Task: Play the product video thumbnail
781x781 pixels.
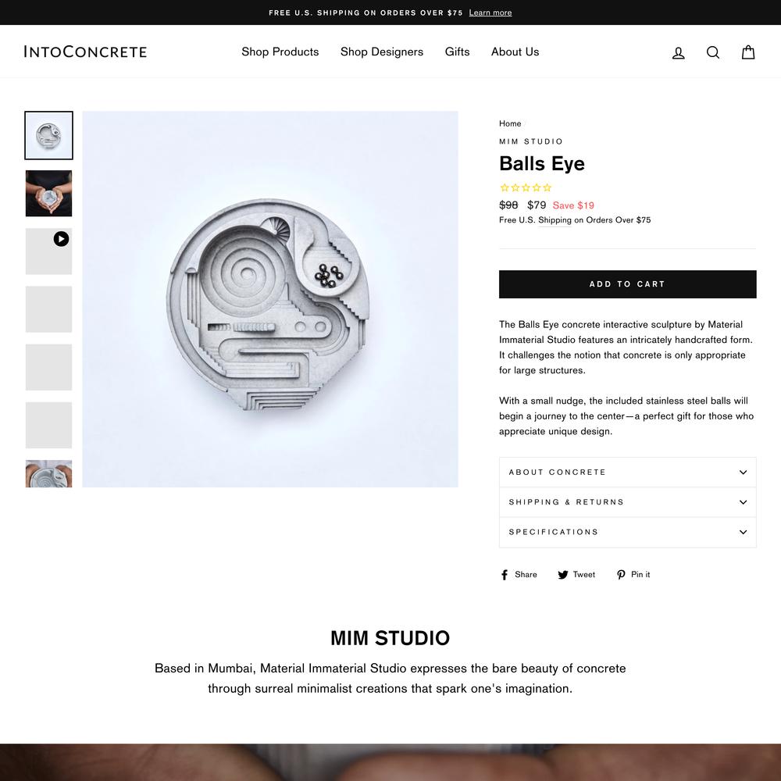Action: pos(48,251)
